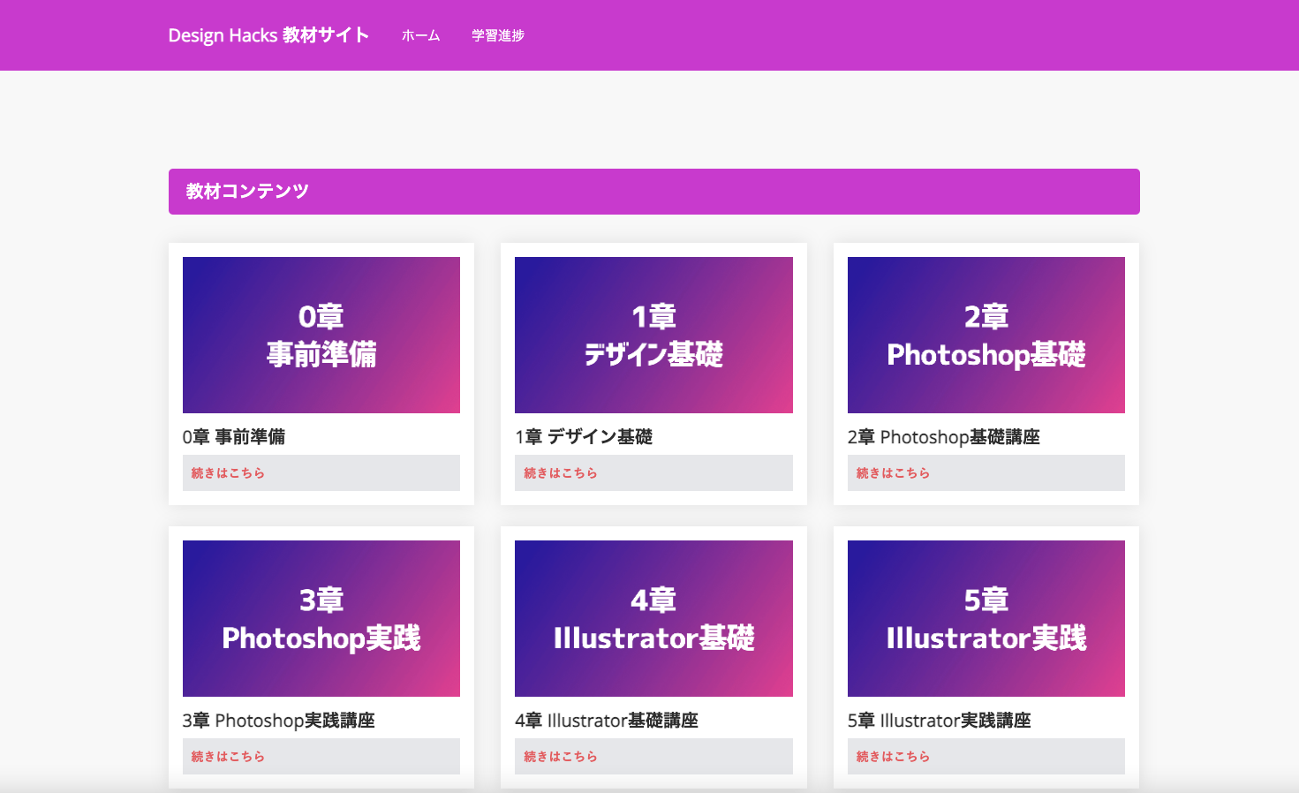Click the 4章 Illustrator基礎講座 title text
Image resolution: width=1299 pixels, height=793 pixels.
point(607,720)
